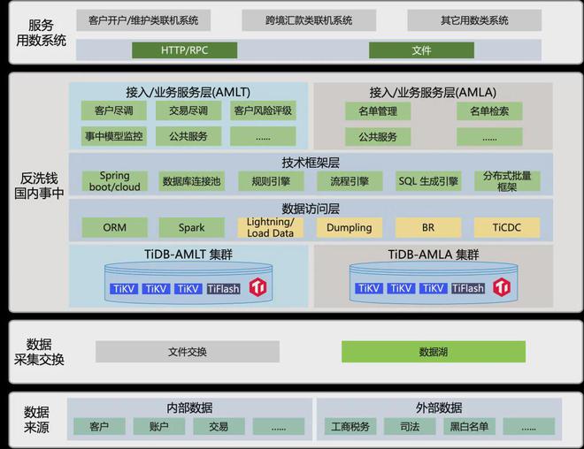Click the 数据采集交换 layer label
This screenshot has height=449, width=584.
click(x=39, y=352)
